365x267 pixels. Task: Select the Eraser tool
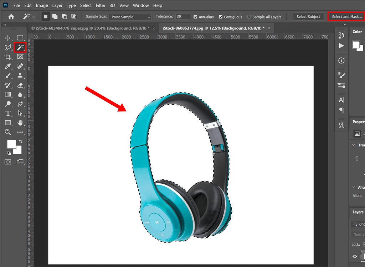click(20, 85)
